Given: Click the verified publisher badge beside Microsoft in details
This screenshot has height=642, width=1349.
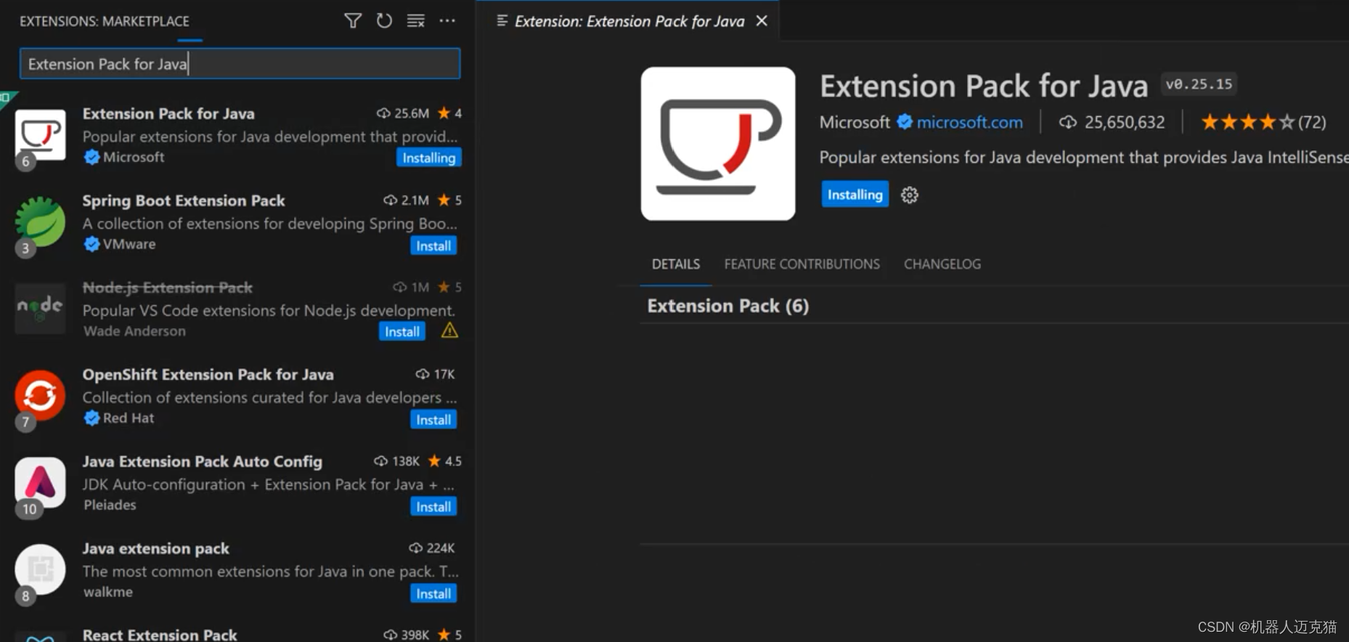Looking at the screenshot, I should 905,122.
